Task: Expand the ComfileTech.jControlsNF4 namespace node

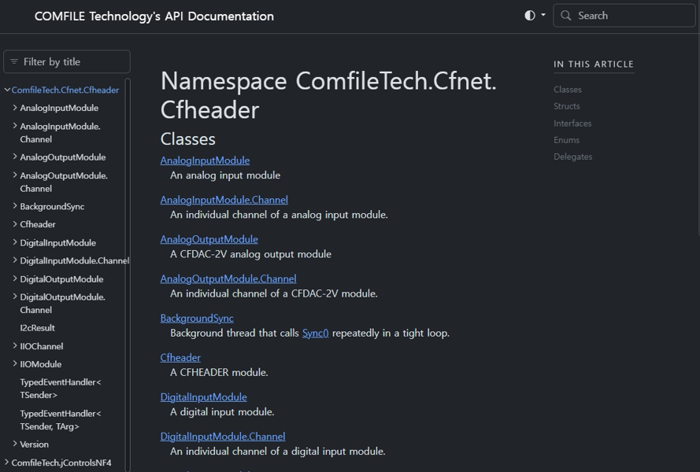Action: [x=7, y=463]
